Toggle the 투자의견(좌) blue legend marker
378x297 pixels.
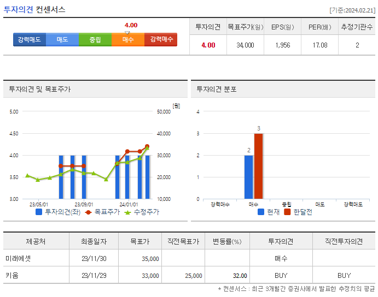[x=39, y=212]
